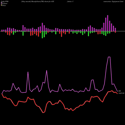Screen dimensions: 125x125
Task: Click the tallest magenta volume bar
Action: coord(108,23)
